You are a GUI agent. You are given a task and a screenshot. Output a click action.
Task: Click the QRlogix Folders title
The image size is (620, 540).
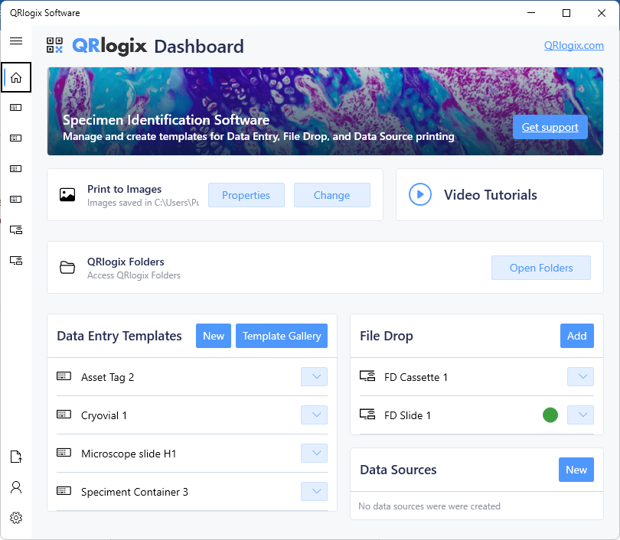point(126,262)
